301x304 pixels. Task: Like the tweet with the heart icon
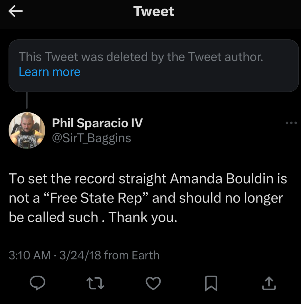click(x=154, y=283)
